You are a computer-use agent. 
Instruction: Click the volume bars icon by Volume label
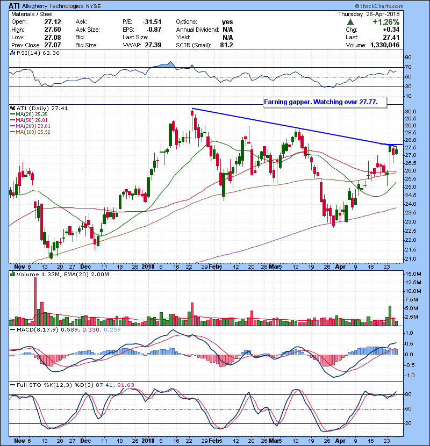pyautogui.click(x=12, y=274)
